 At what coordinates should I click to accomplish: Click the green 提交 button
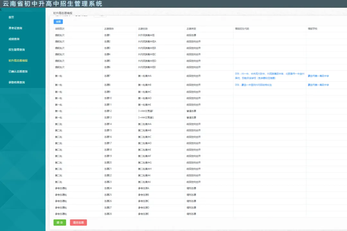click(x=60, y=222)
